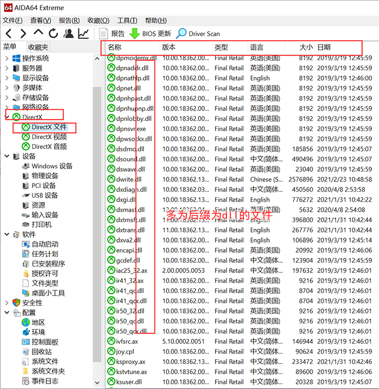The image size is (379, 389).
Task: Open the 文件(F) menu
Action: tap(12, 21)
